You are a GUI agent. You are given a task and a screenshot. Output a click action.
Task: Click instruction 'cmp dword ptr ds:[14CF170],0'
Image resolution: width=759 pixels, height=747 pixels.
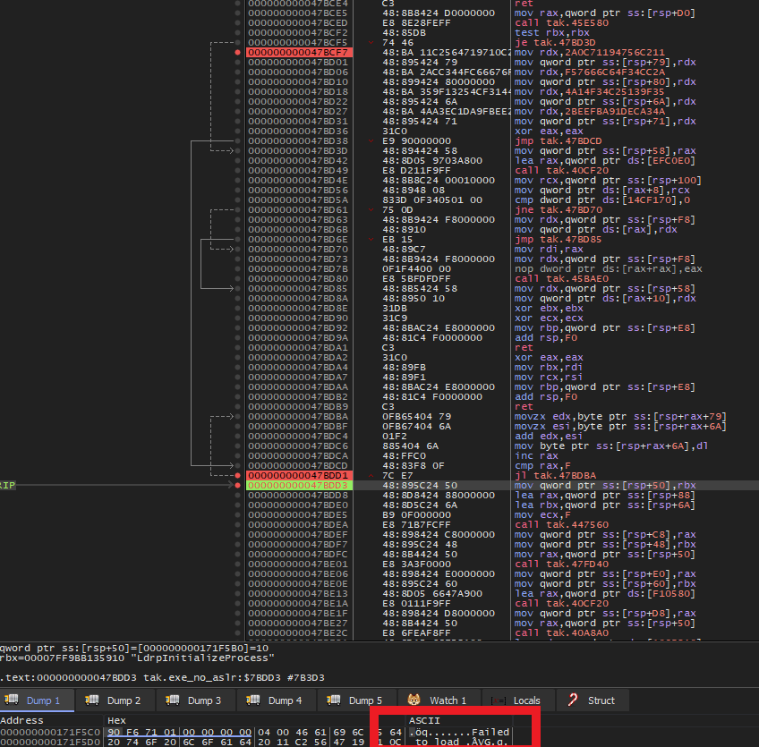[x=601, y=199]
